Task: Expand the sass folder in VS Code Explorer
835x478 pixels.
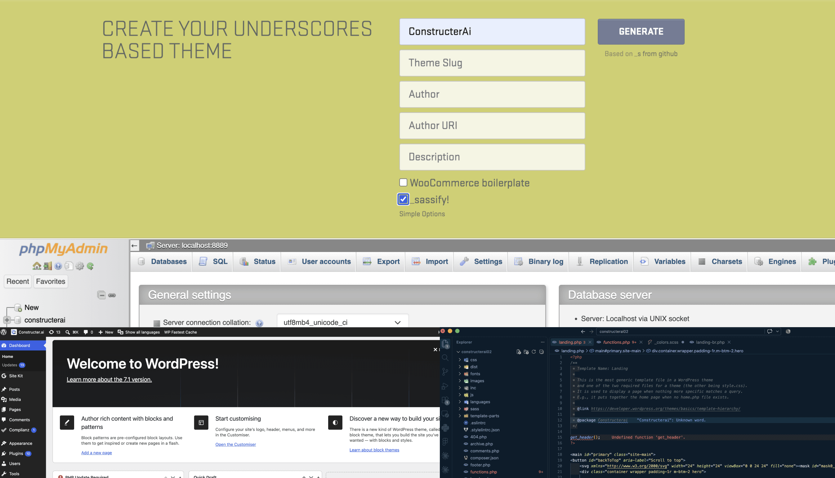Action: click(460, 409)
